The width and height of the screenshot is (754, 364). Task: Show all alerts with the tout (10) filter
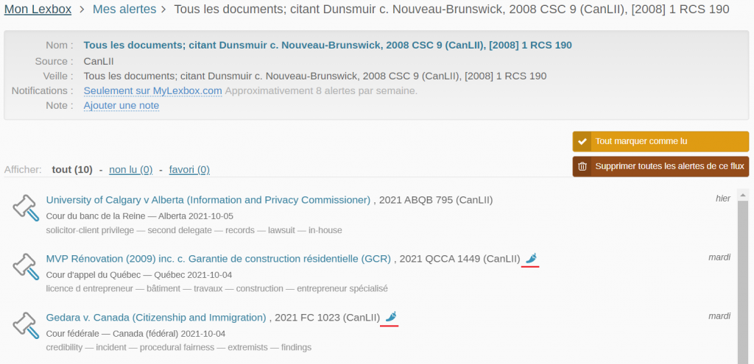[71, 170]
